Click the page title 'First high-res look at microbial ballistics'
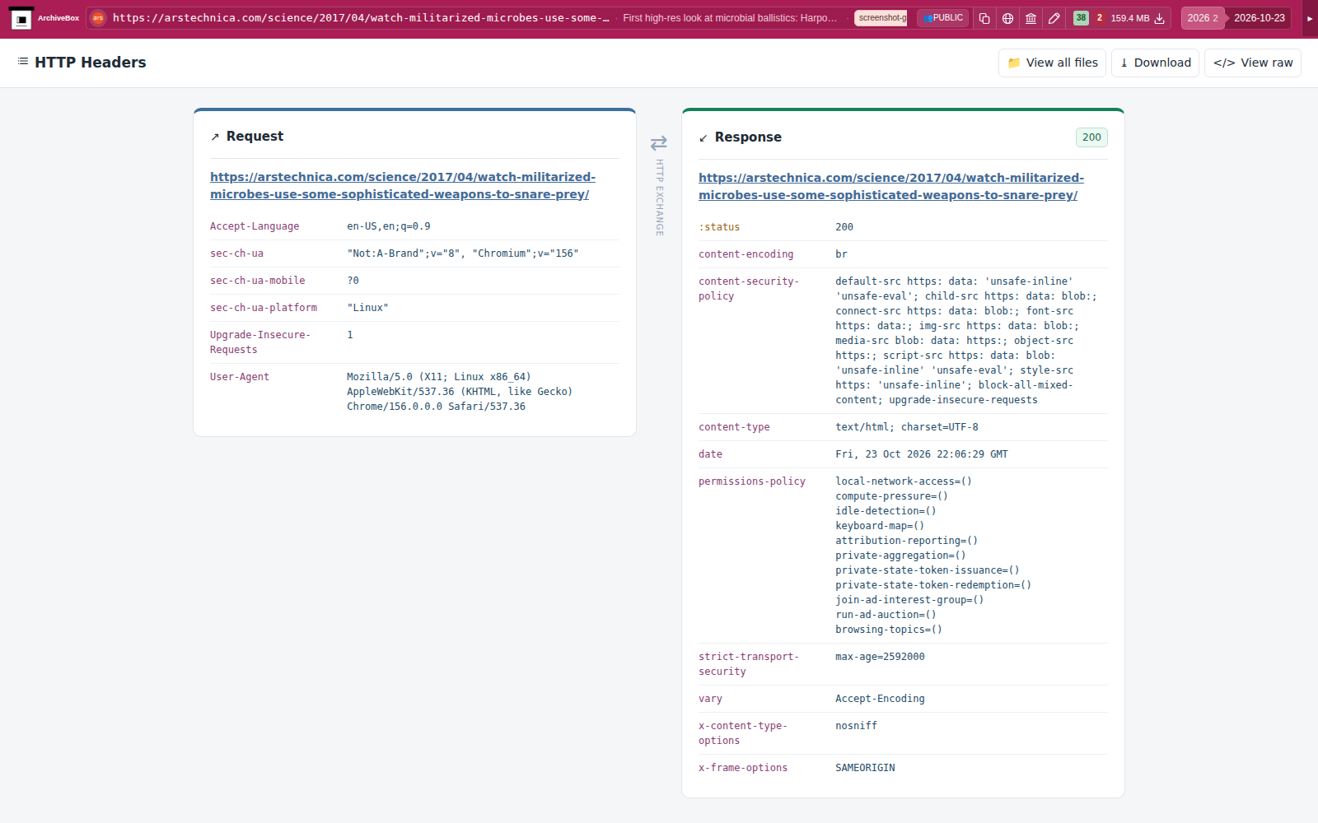The image size is (1318, 823). point(730,18)
